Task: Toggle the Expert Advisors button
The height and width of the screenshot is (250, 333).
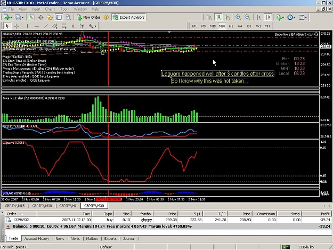Action: click(x=129, y=18)
